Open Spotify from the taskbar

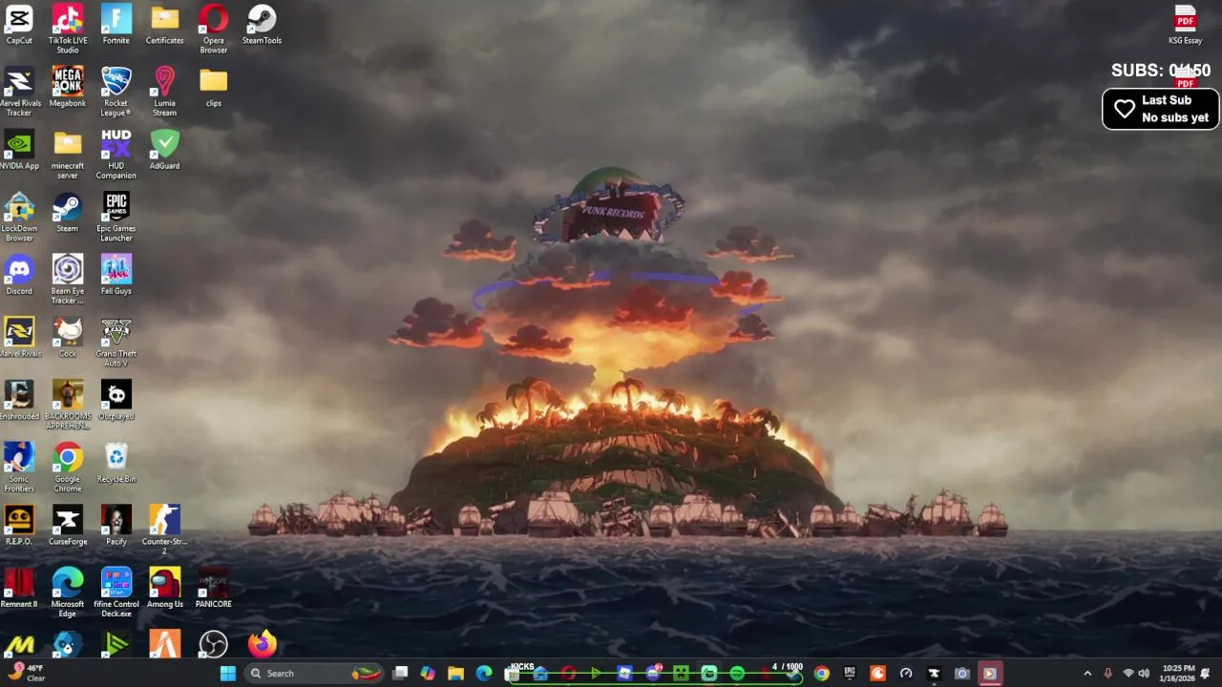click(737, 674)
